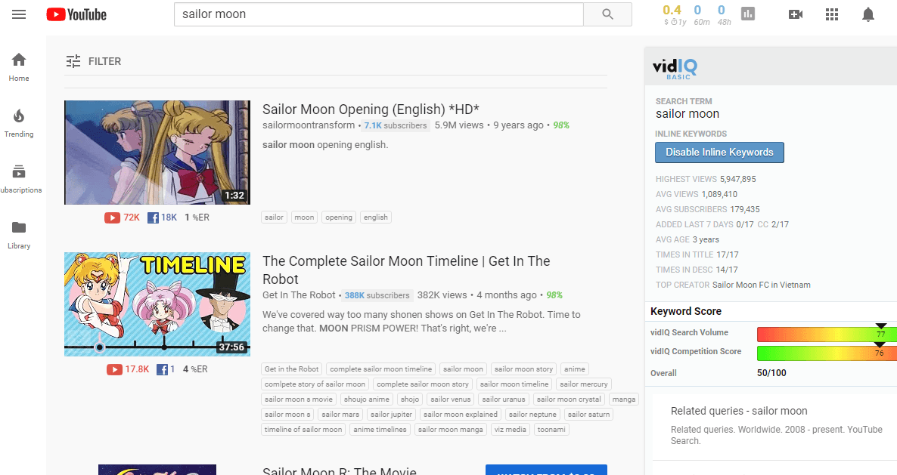The image size is (897, 475).
Task: Click the 'toonami' keyword tag
Action: click(551, 430)
